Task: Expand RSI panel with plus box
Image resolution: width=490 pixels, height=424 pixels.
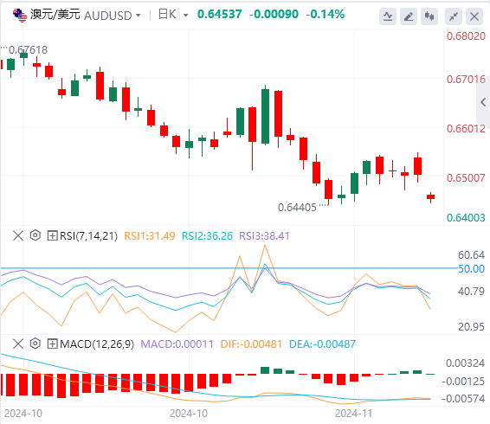Action: [x=52, y=235]
